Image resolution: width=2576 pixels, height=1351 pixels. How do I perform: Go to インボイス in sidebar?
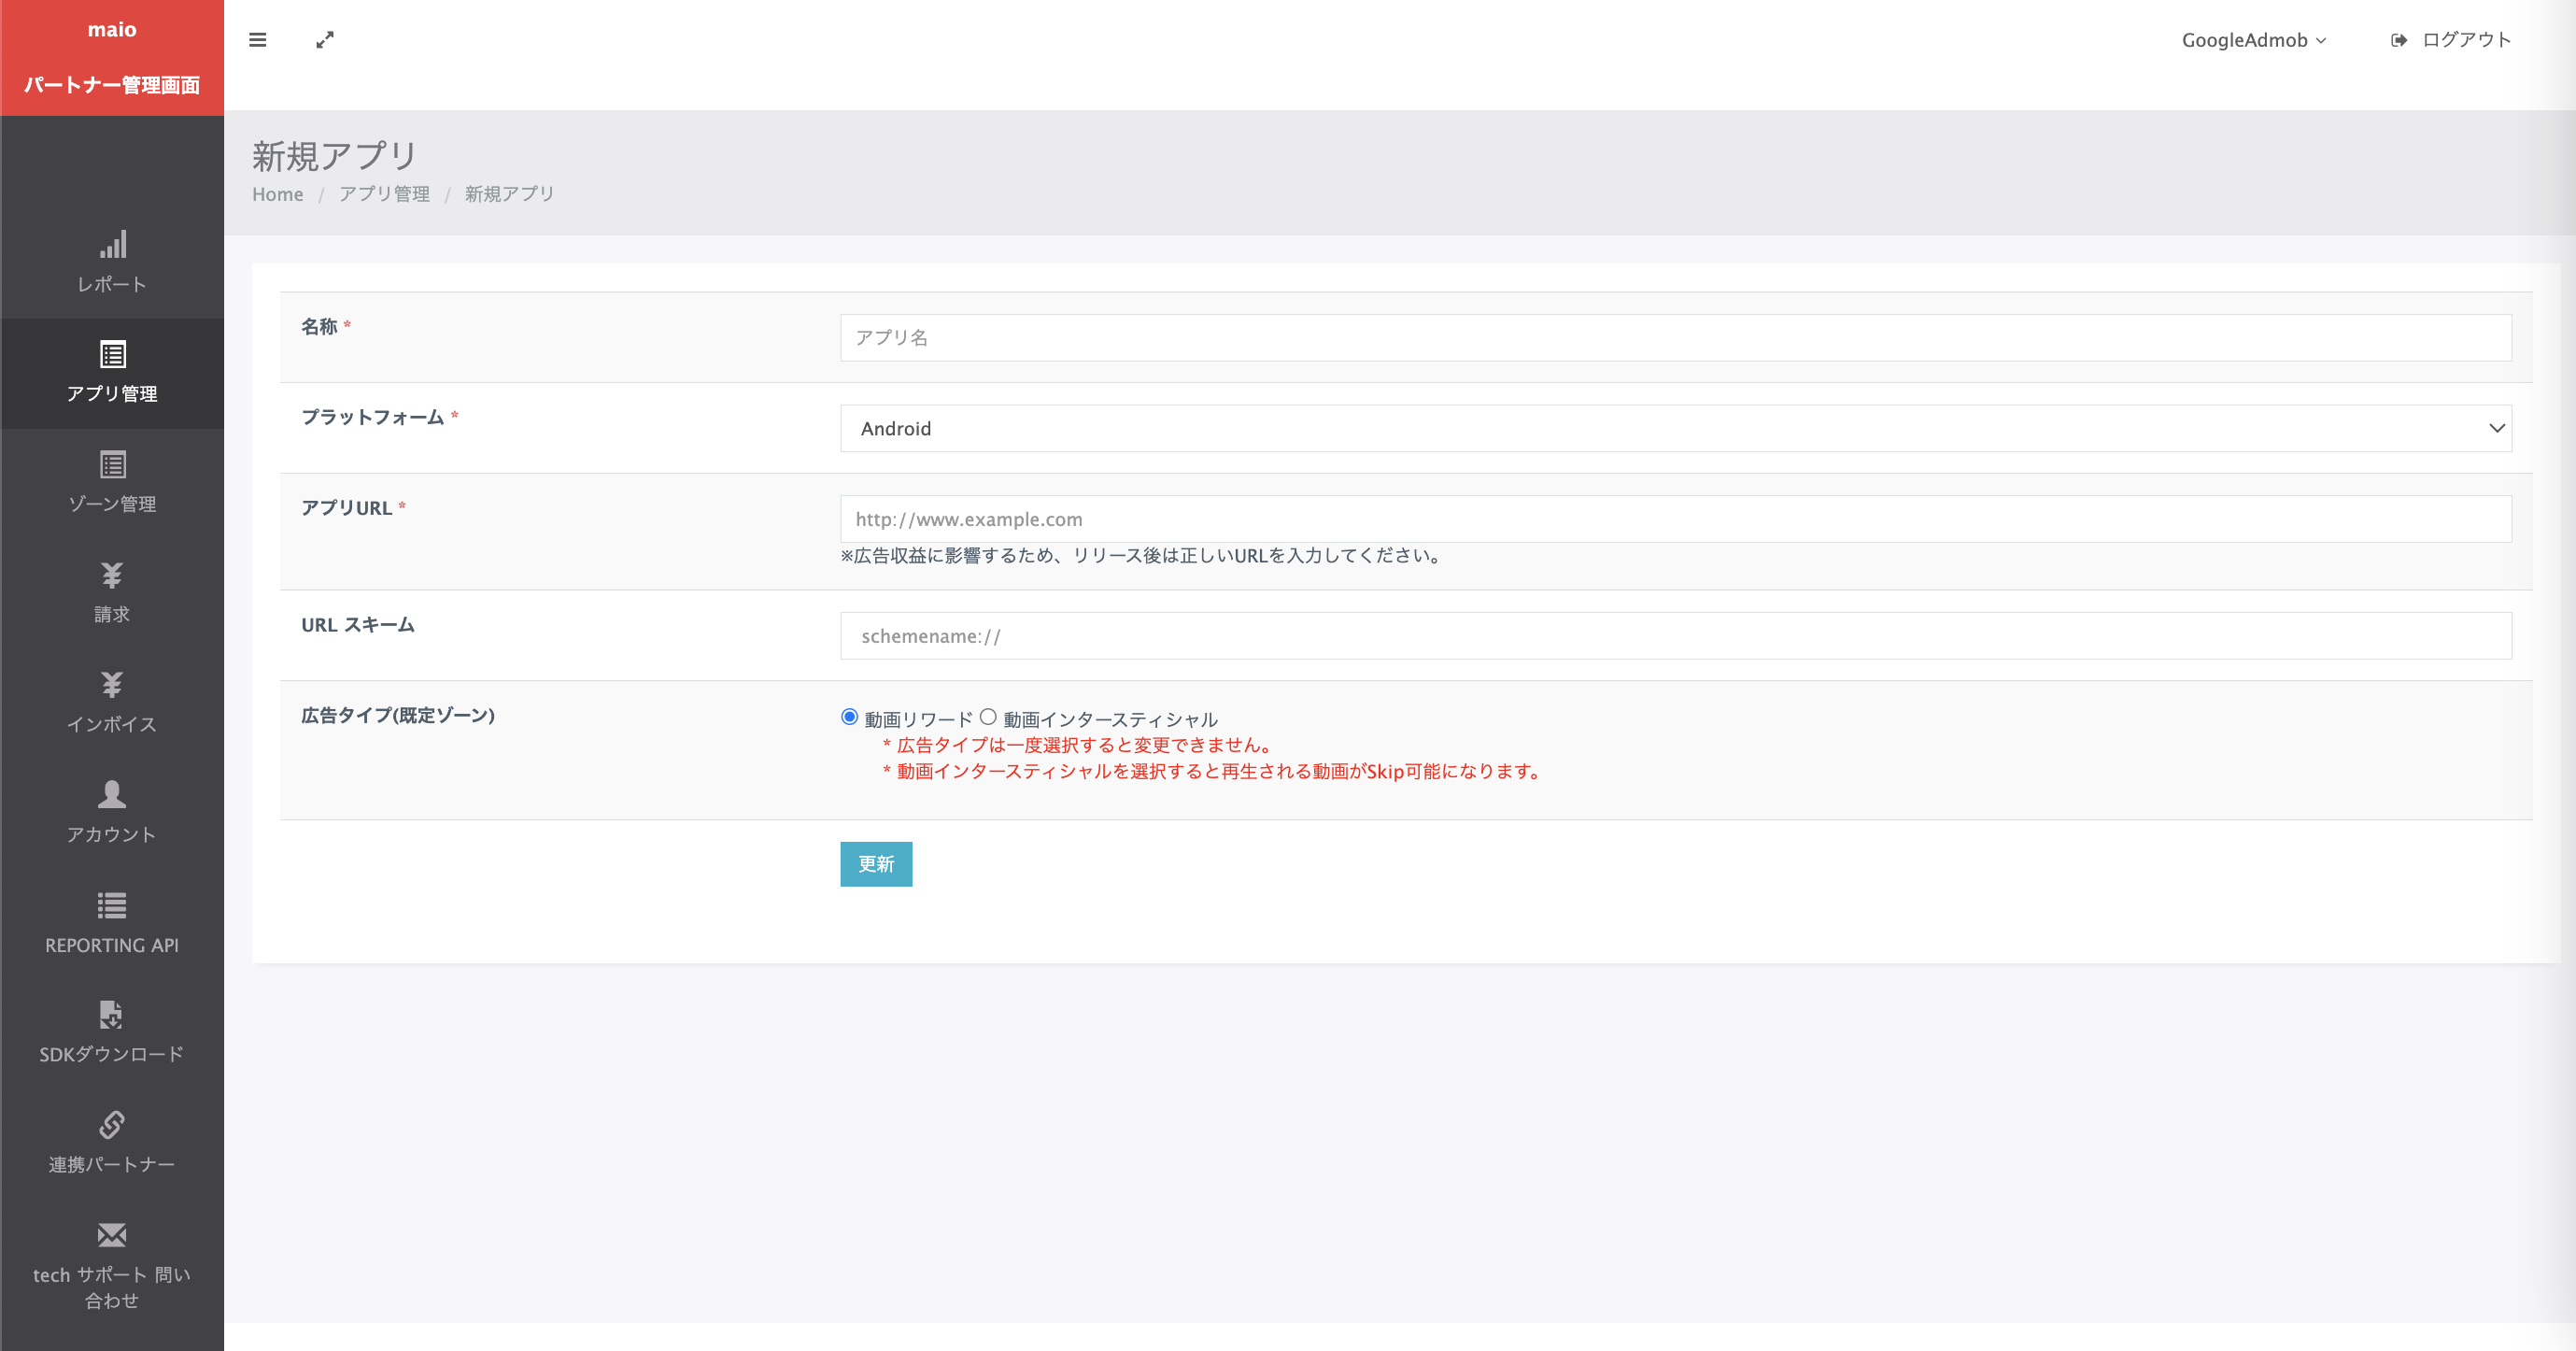112,723
